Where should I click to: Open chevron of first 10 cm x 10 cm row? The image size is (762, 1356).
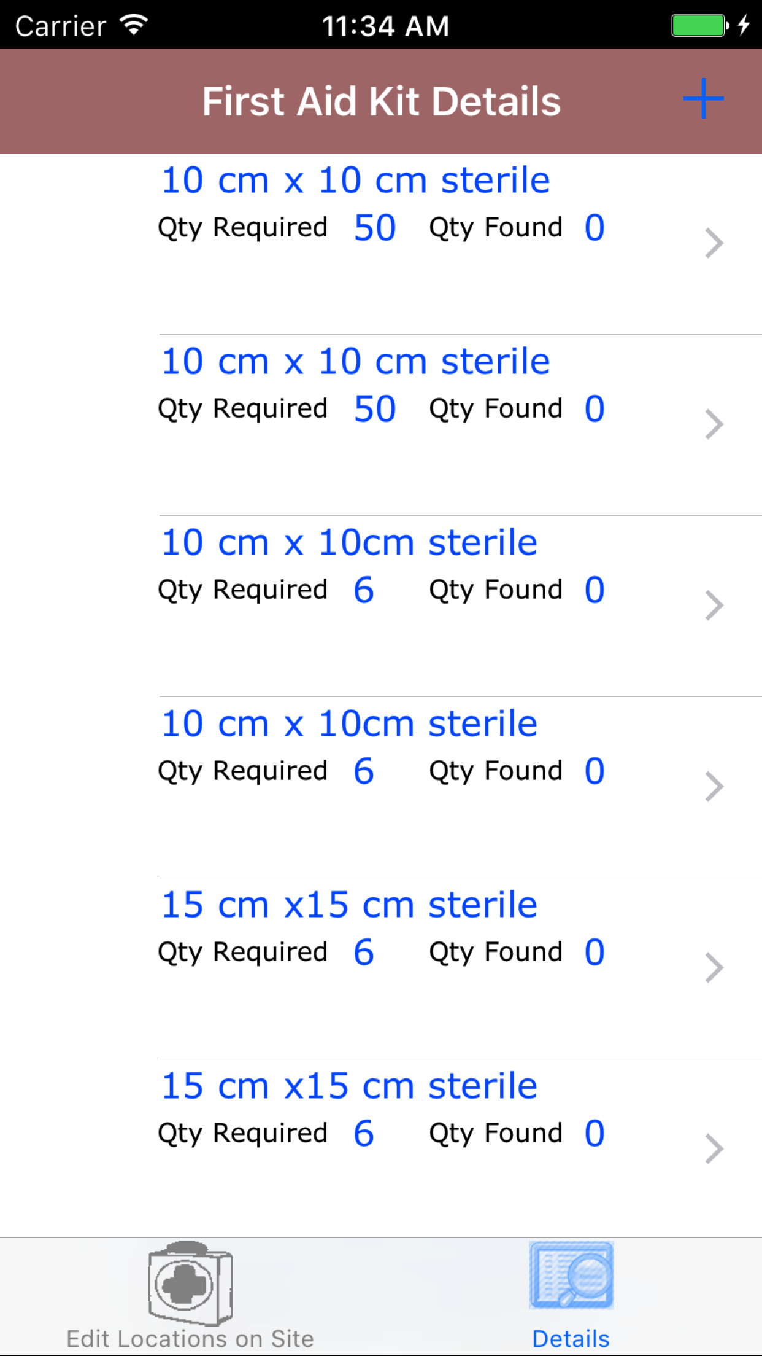pos(714,243)
